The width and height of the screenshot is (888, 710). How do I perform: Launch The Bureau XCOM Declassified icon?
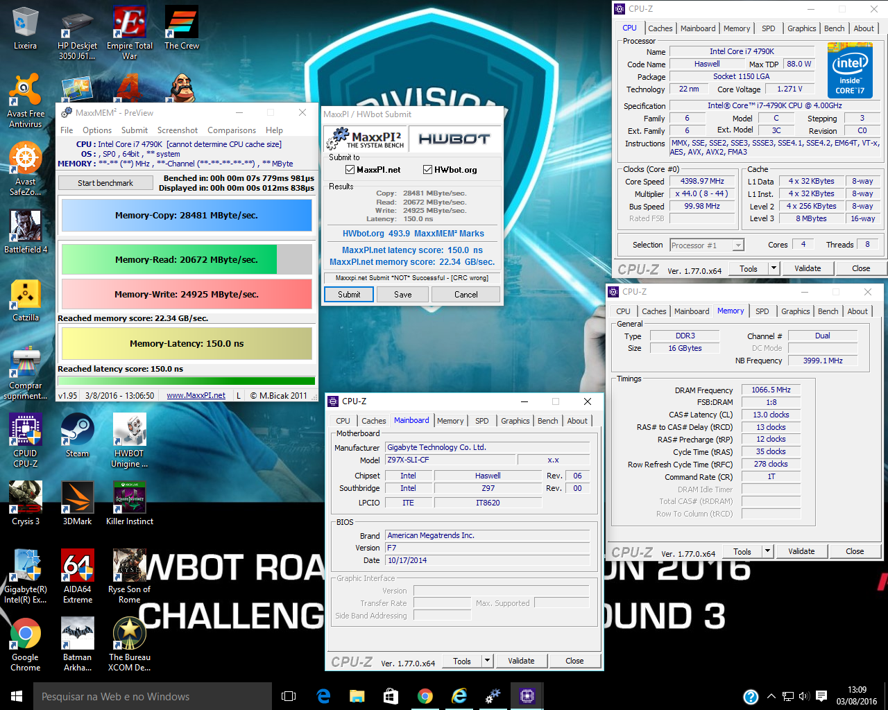pos(130,645)
